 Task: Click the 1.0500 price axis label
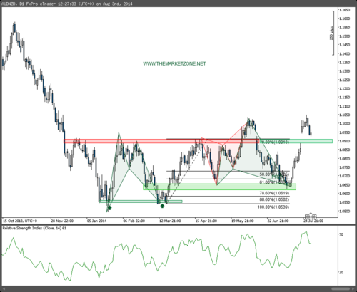(345, 212)
